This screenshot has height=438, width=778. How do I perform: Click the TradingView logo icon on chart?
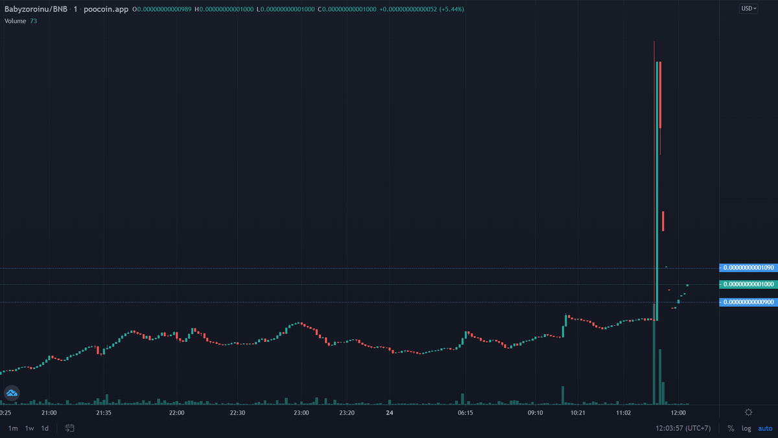coord(12,393)
